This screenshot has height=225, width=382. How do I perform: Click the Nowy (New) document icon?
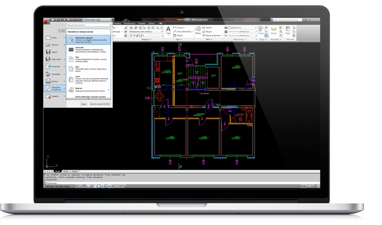coord(48,38)
